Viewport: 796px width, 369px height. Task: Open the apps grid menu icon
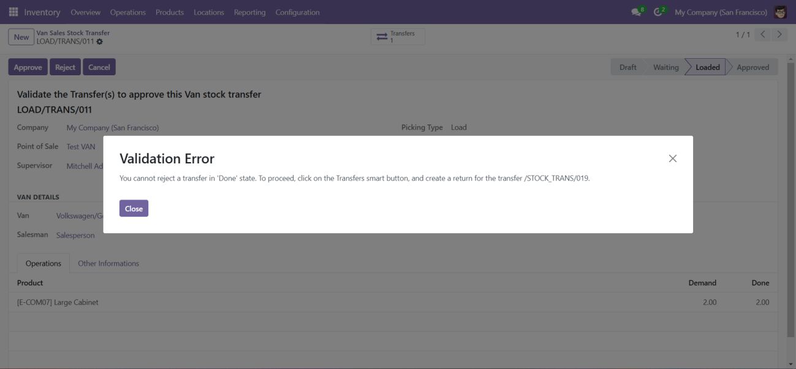pos(13,12)
